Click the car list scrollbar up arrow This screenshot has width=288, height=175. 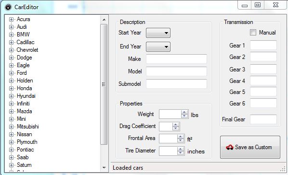(104, 20)
